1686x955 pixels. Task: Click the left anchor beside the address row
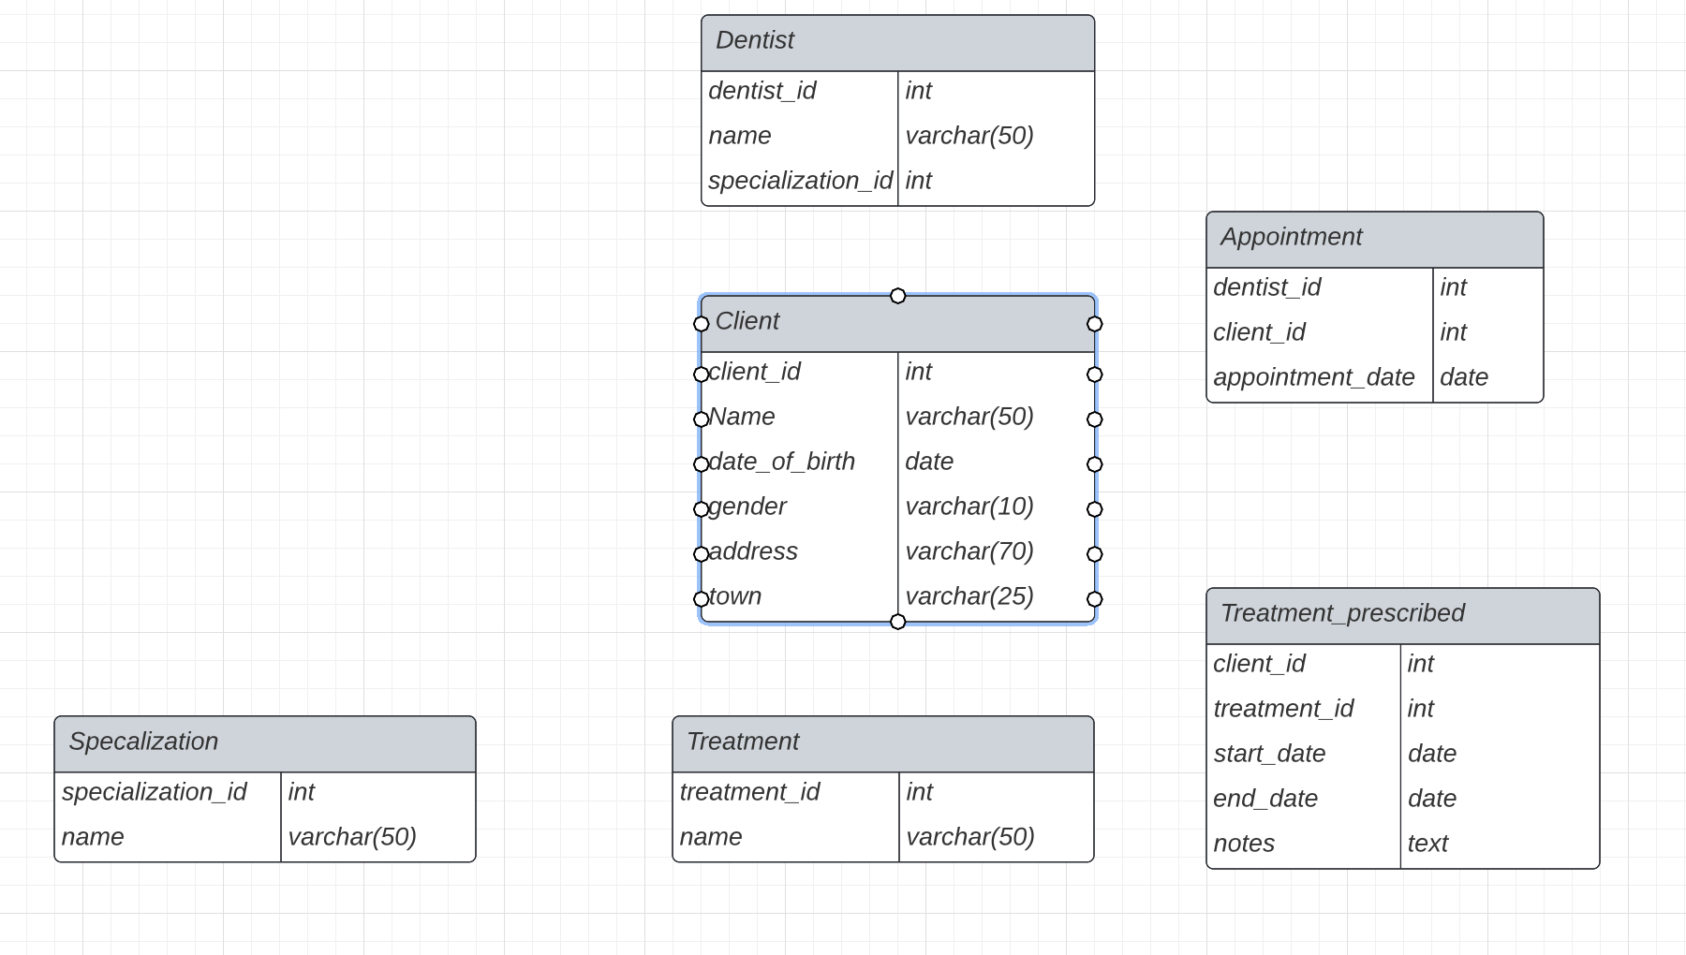tap(701, 553)
